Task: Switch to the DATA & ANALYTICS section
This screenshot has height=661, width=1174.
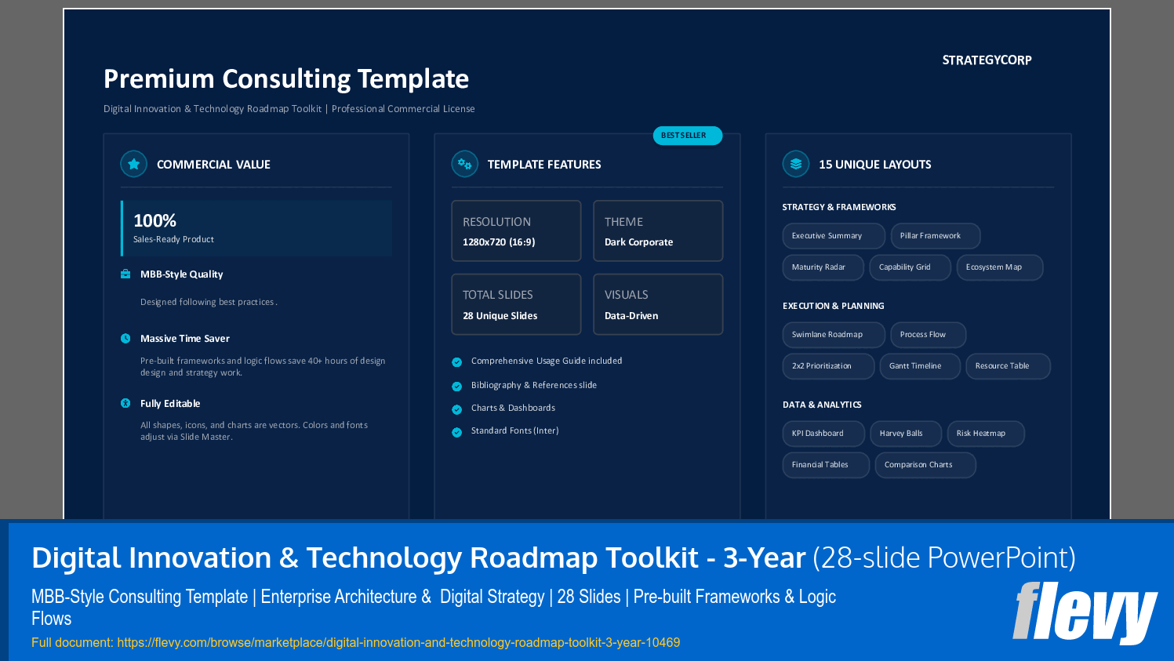Action: pos(821,405)
